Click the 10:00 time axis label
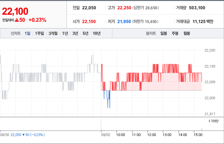The image size is (224, 144). 121,135
